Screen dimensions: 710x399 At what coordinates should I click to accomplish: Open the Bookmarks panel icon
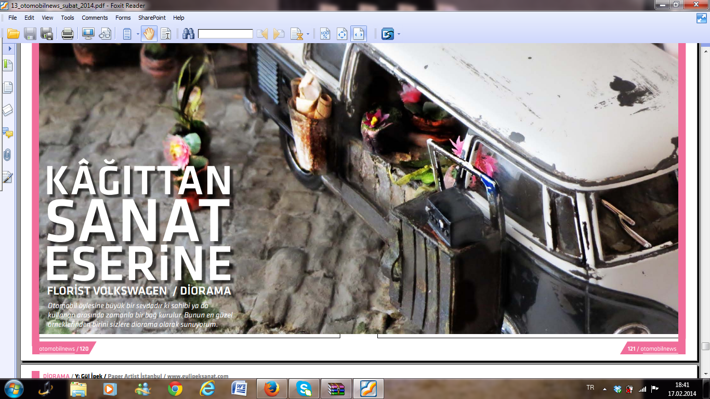coord(7,65)
